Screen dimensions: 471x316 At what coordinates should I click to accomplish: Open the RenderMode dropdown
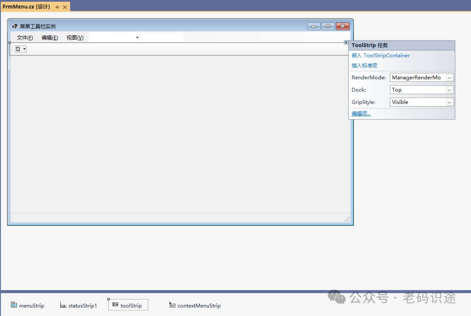coord(449,77)
